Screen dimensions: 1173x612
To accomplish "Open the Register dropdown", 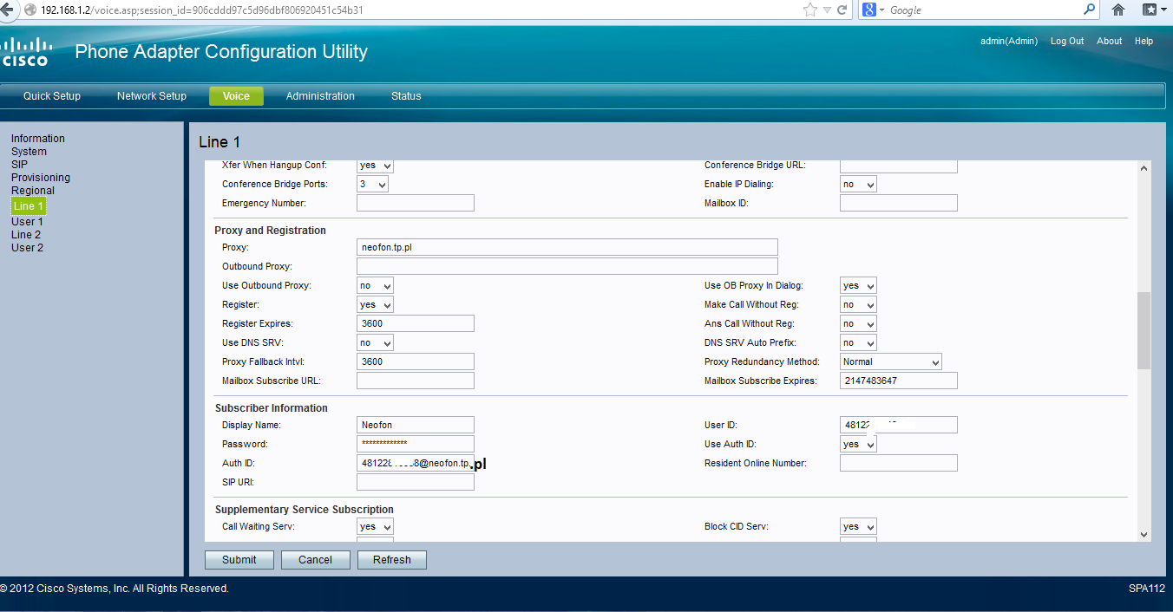I will pos(374,304).
